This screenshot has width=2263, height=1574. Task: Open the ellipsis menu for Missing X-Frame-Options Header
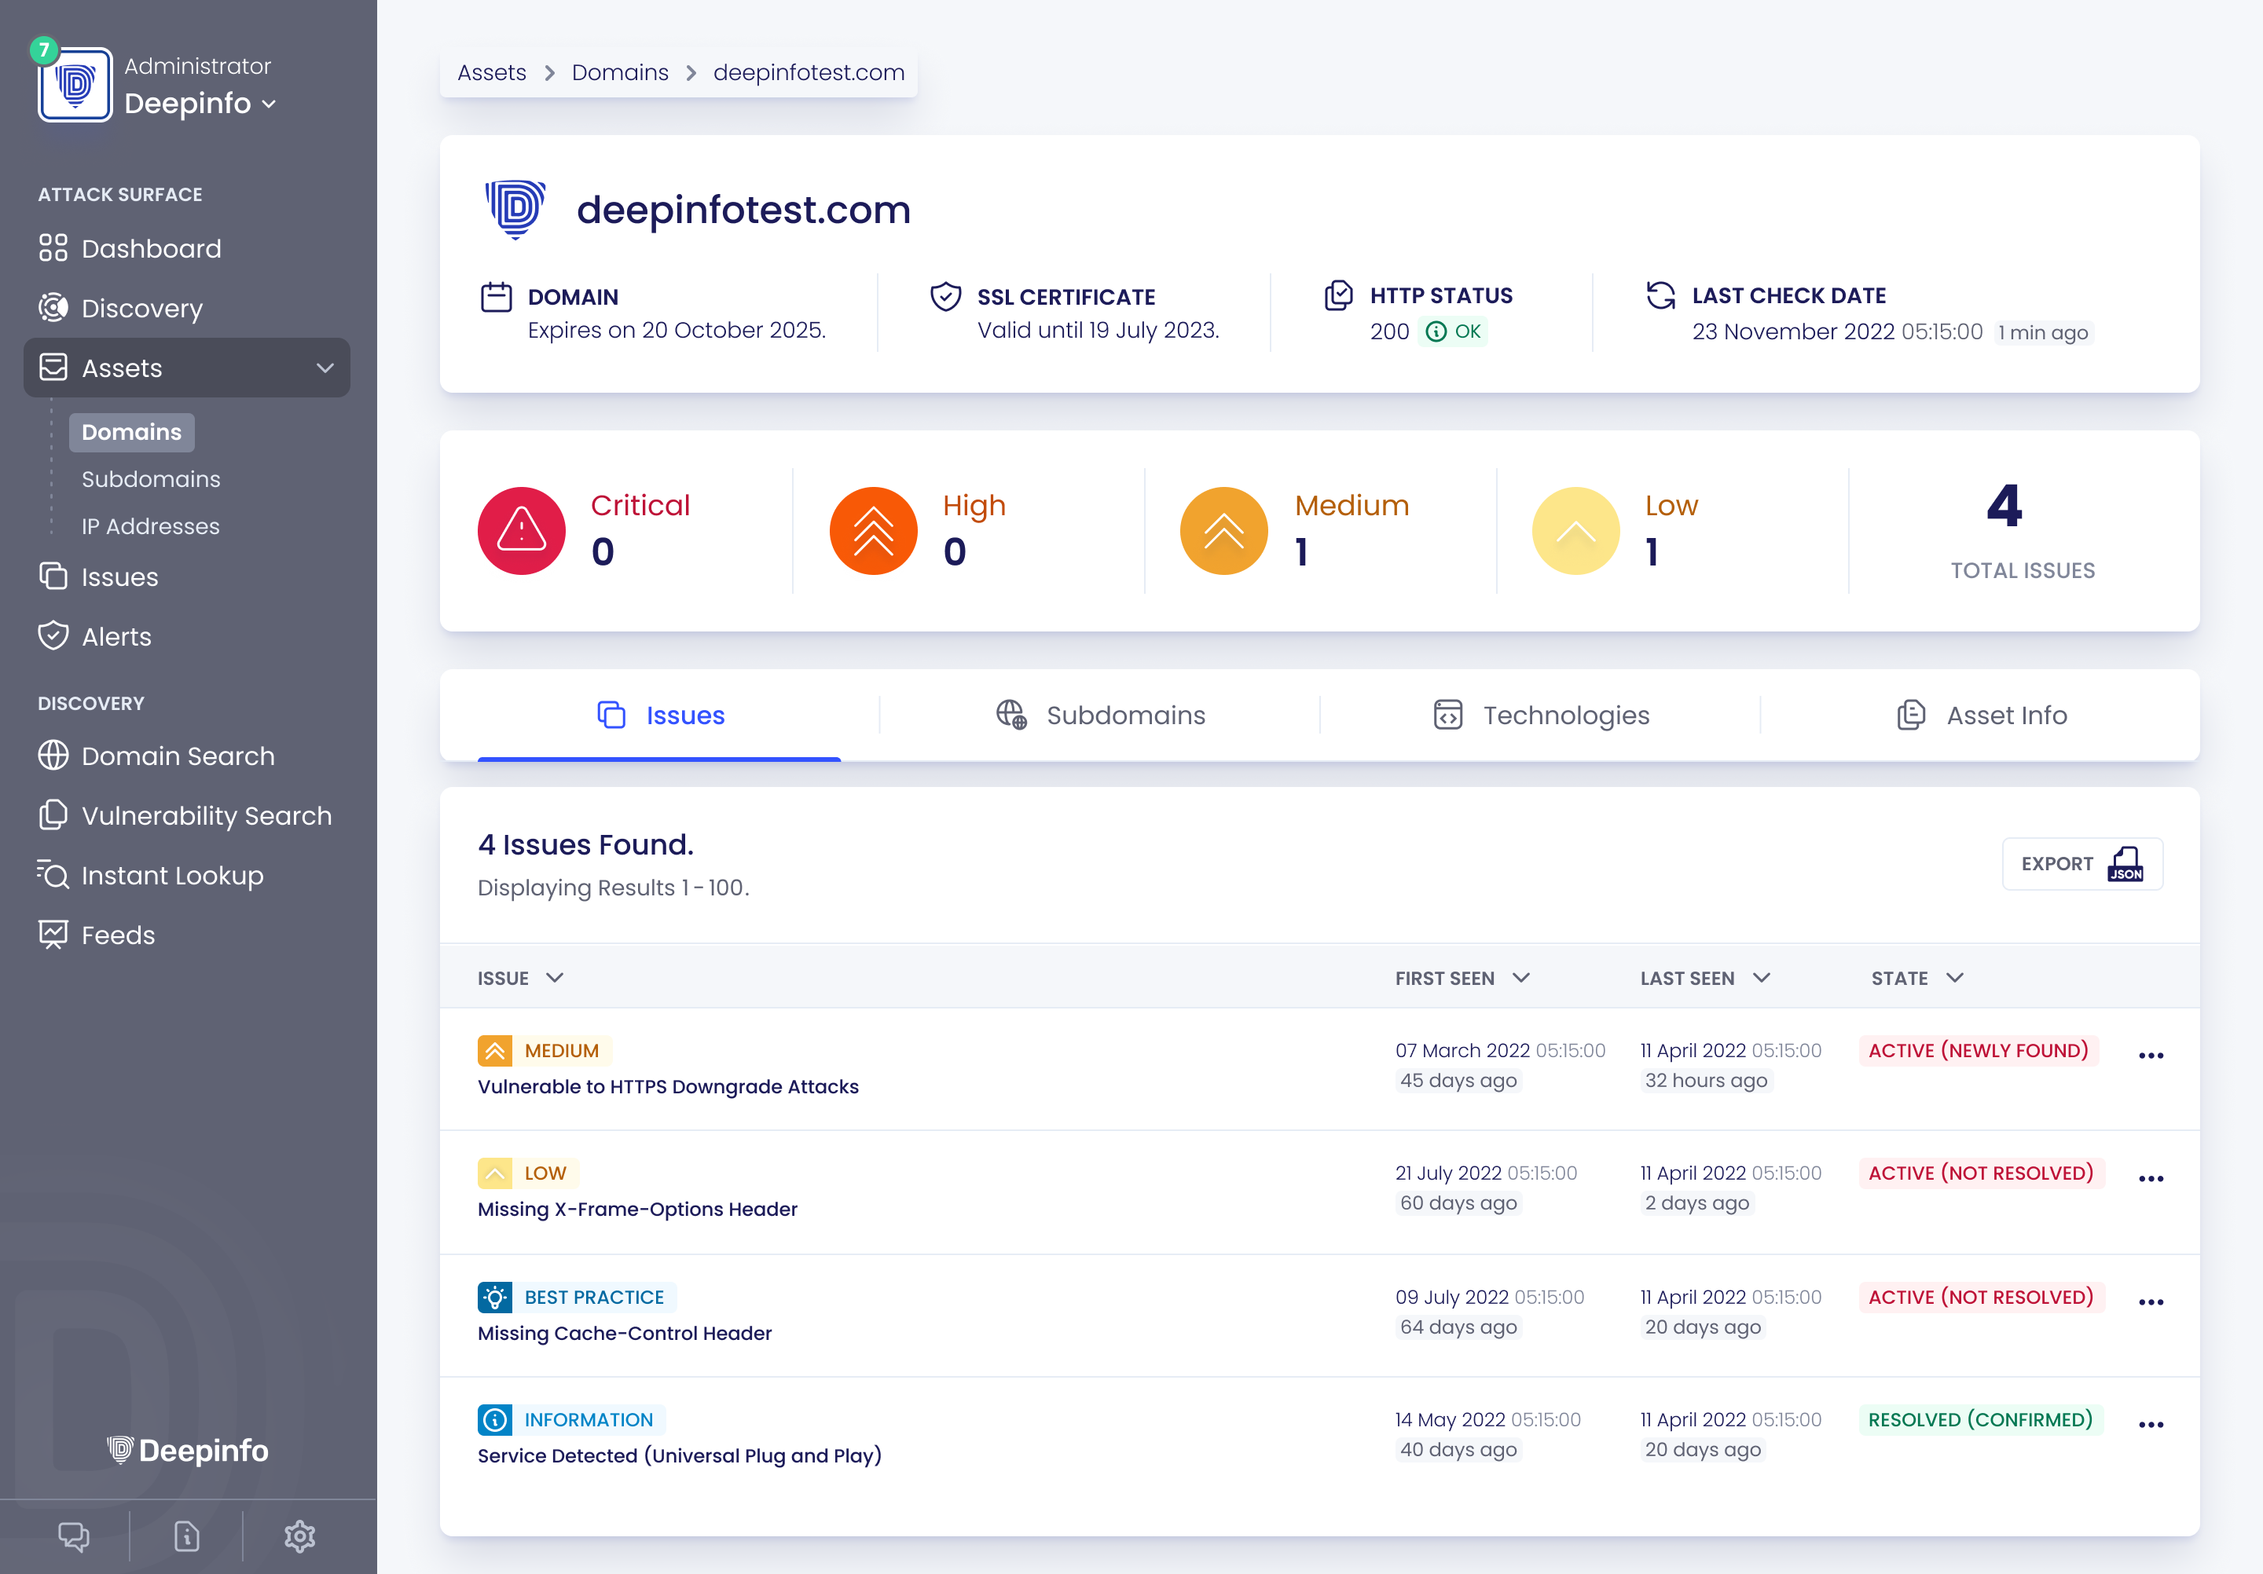(x=2151, y=1177)
